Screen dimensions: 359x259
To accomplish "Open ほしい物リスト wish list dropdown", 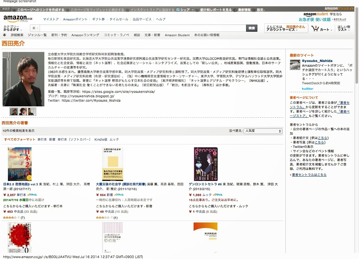I will tap(344, 28).
